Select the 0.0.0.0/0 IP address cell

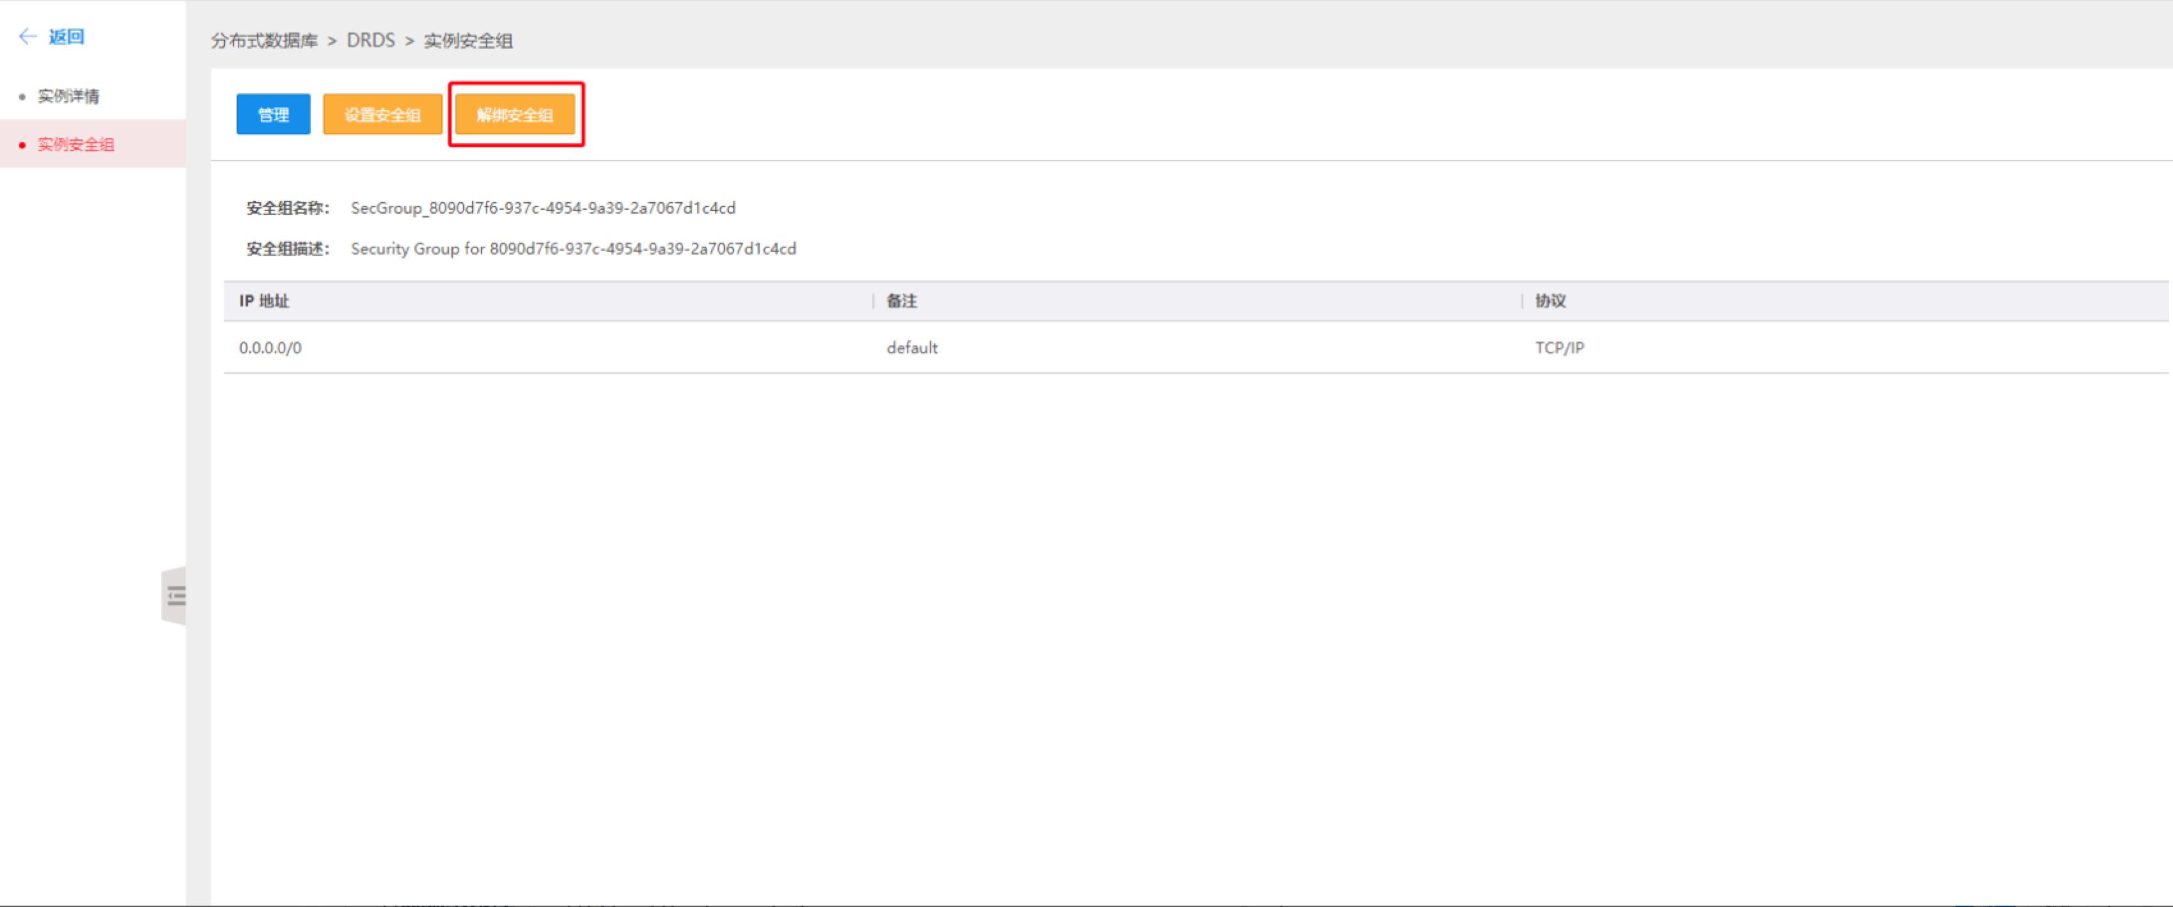pos(270,347)
